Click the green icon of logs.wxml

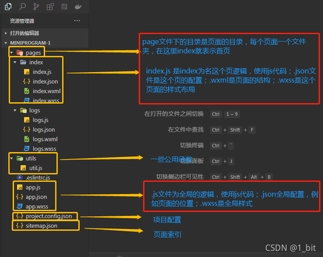pos(27,139)
